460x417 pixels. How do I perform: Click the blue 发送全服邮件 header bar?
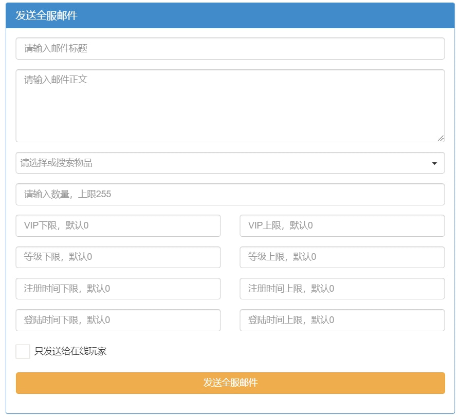click(230, 16)
